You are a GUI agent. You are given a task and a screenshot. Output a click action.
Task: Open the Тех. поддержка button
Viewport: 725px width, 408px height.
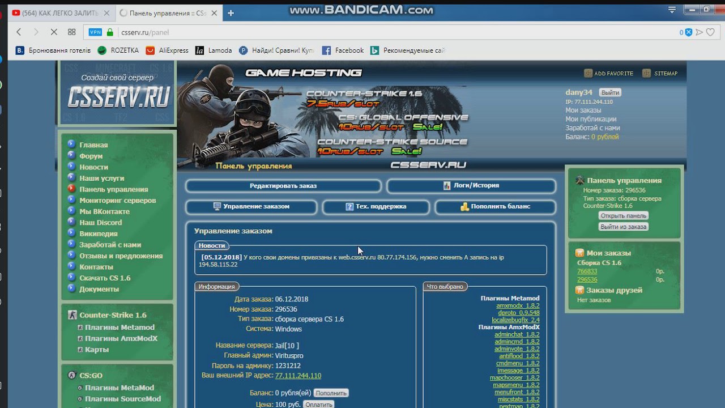click(x=376, y=207)
